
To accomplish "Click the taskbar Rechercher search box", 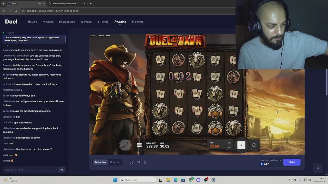I will point(138,180).
